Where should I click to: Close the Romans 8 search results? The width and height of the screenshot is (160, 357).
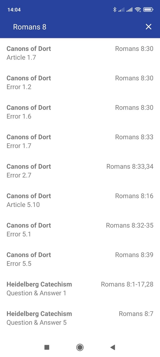pyautogui.click(x=149, y=27)
